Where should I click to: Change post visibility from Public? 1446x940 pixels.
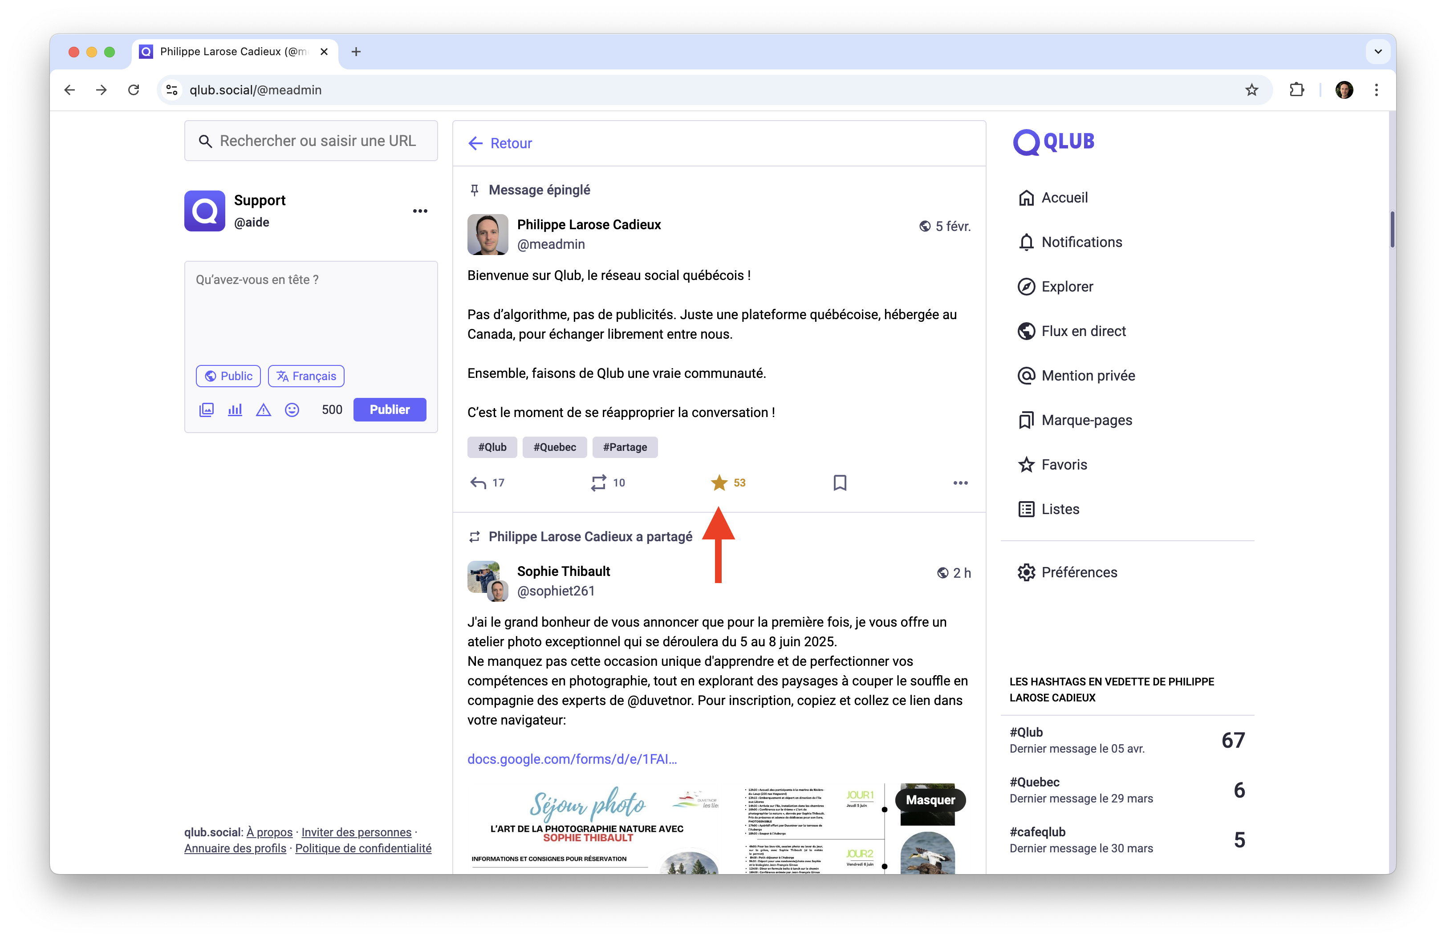(x=228, y=376)
